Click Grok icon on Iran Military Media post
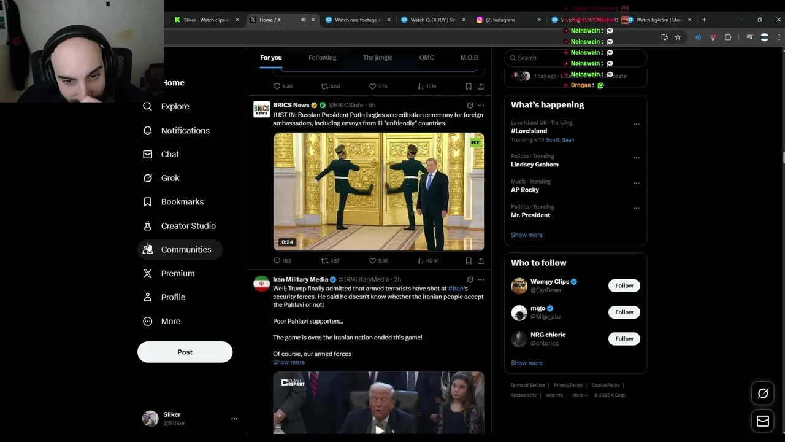Viewport: 785px width, 442px height. [x=470, y=279]
